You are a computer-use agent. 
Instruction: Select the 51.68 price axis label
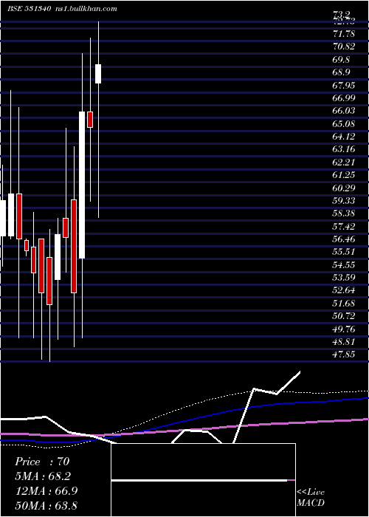click(x=344, y=303)
